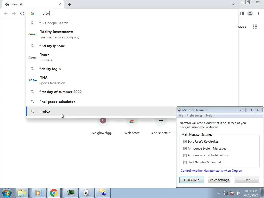The image size is (264, 198).
Task: Open the Windows Start menu orb
Action: click(x=7, y=193)
